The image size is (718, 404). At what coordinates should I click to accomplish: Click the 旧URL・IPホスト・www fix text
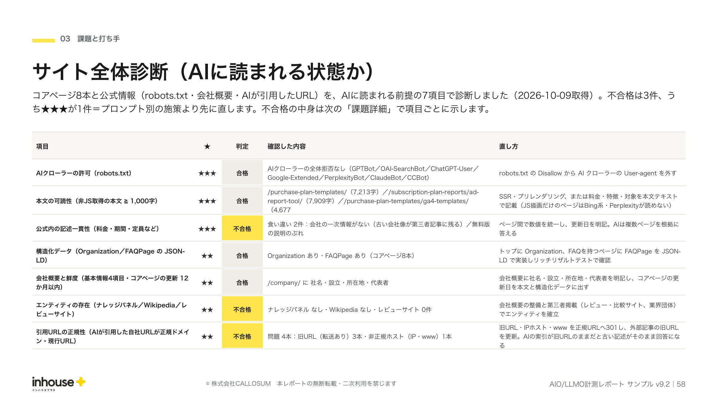(590, 336)
